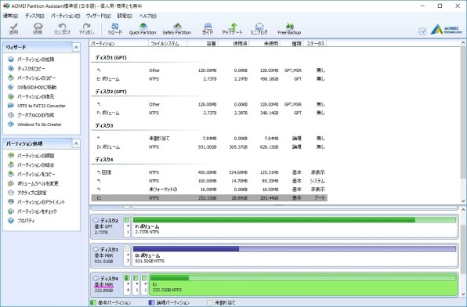Viewport: 467px width, 307px height.
Task: Select the highlighted C: row in the list
Action: 209,197
